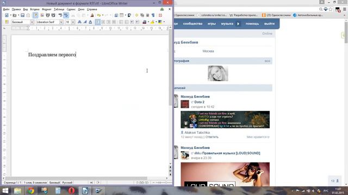Align the paragraph right
The image size is (348, 195).
[109, 22]
